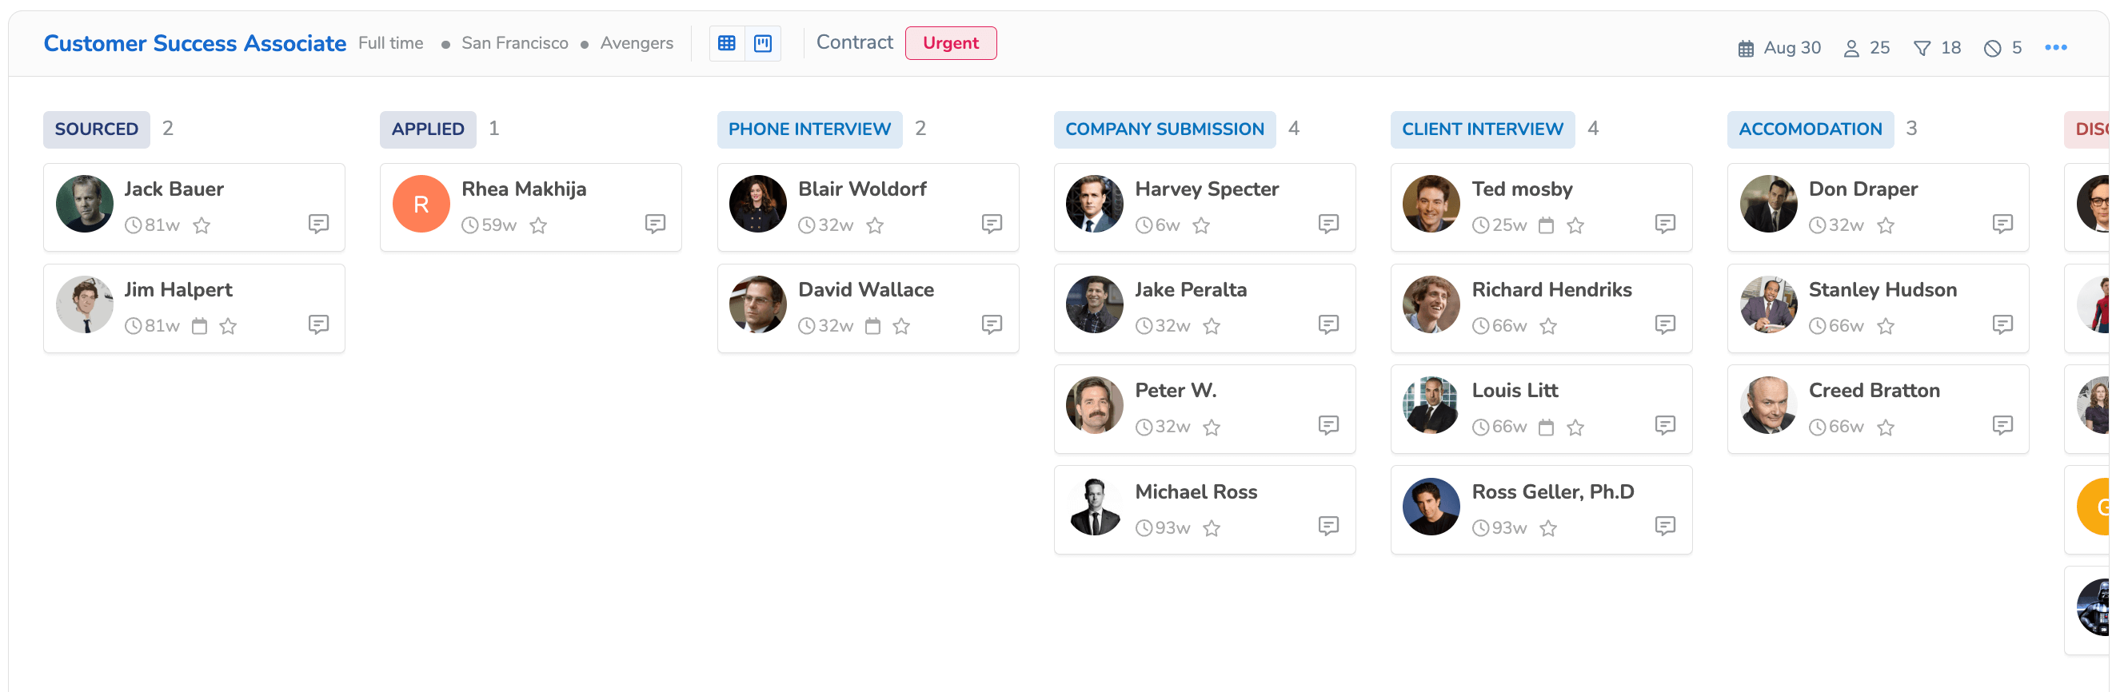
Task: Open comments on Jack Bauer card
Action: pyautogui.click(x=319, y=223)
